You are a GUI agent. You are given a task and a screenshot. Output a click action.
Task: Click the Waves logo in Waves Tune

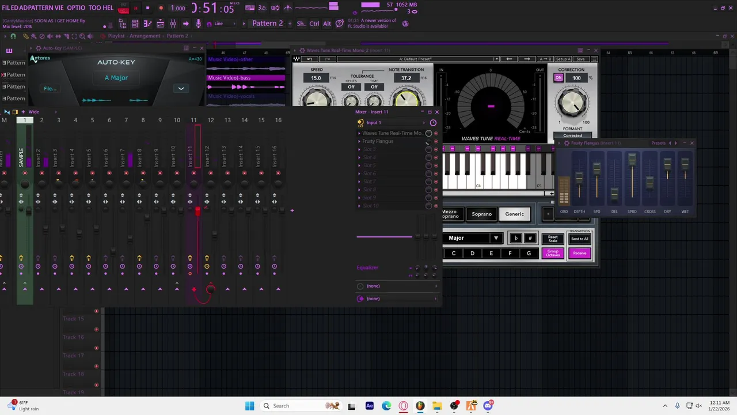coord(297,59)
